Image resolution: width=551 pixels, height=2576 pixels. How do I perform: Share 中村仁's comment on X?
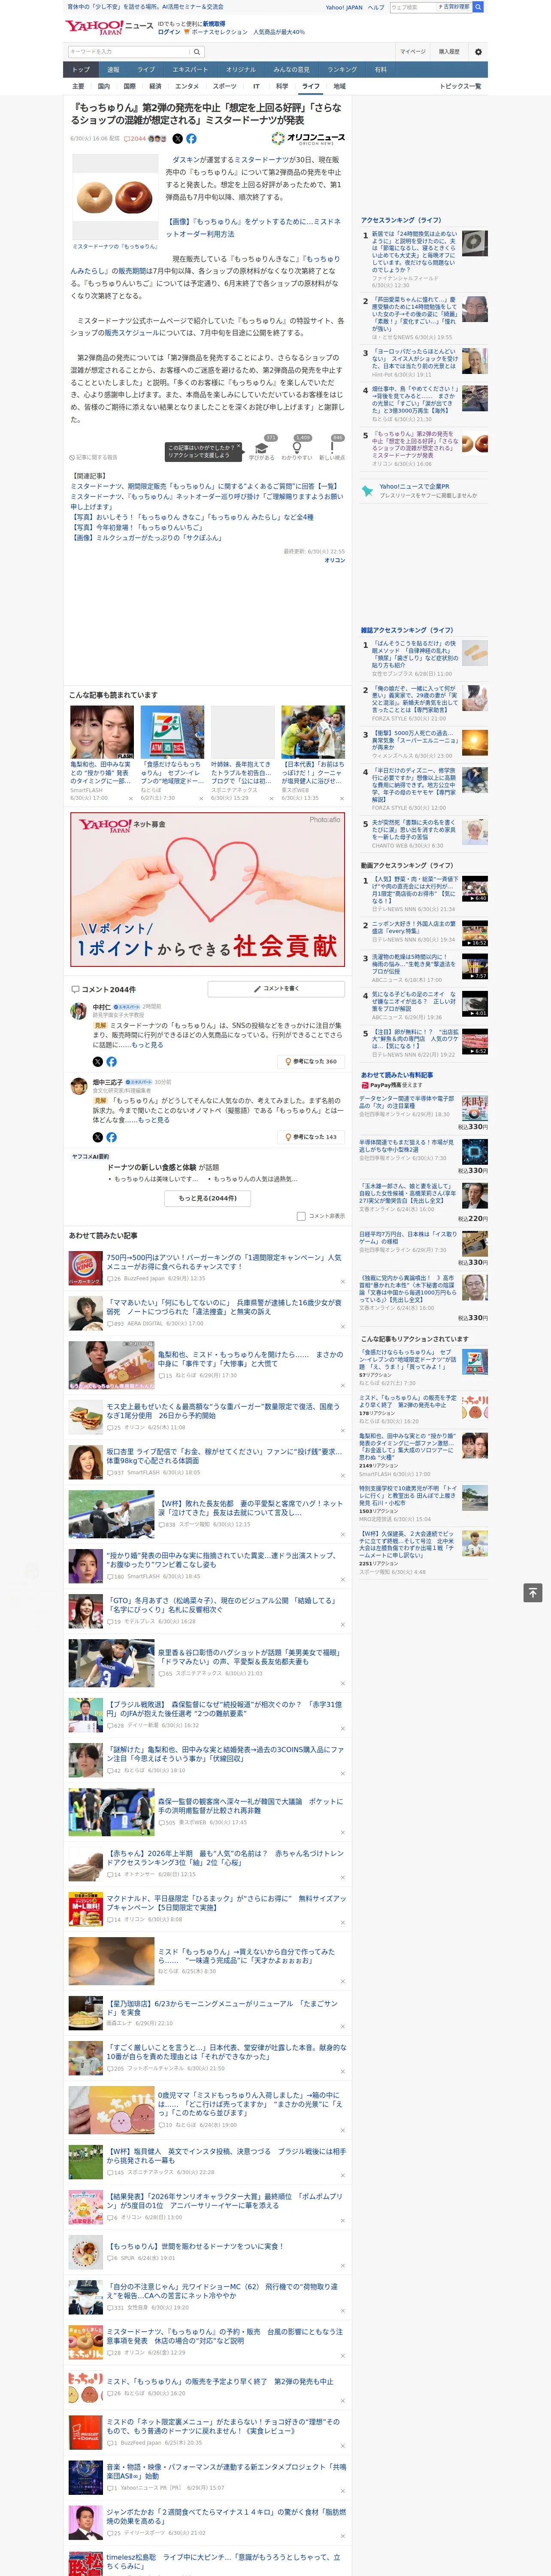point(98,1062)
